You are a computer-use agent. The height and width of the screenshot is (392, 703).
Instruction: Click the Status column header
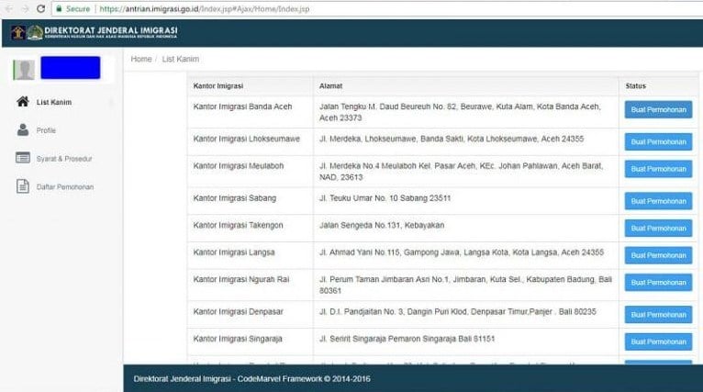click(636, 85)
